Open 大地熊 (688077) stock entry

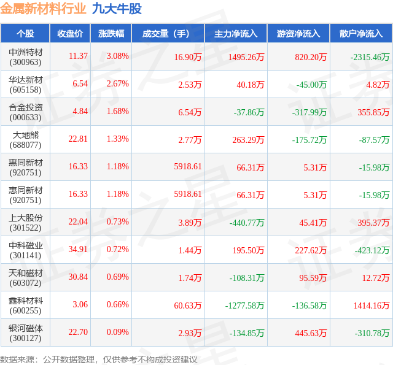point(25,140)
